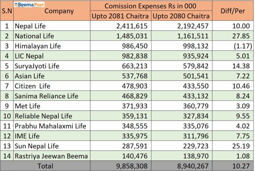Click the BeemaPost logo
Screen dimensions: 255x171
tap(29, 5)
